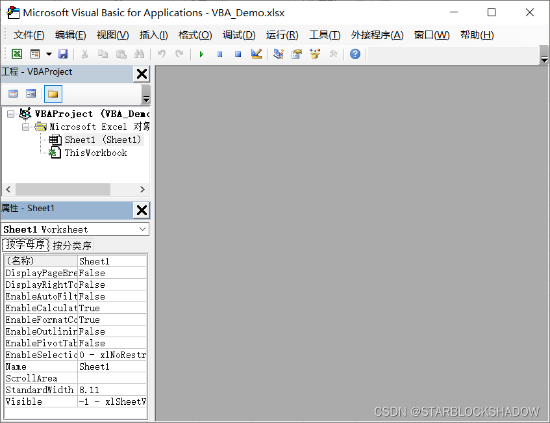Open the Toolbox icon

click(333, 54)
